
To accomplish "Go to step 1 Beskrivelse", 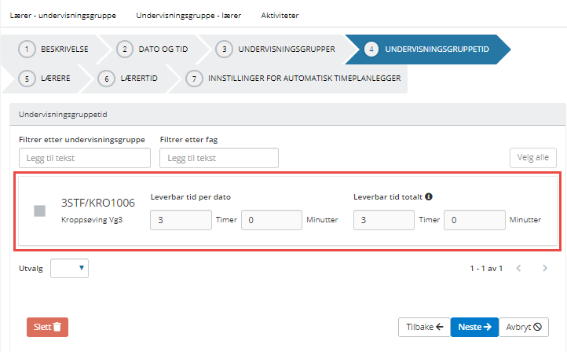I will click(53, 49).
